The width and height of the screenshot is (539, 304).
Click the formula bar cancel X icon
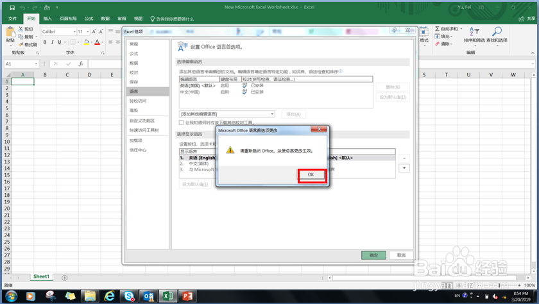[x=56, y=63]
